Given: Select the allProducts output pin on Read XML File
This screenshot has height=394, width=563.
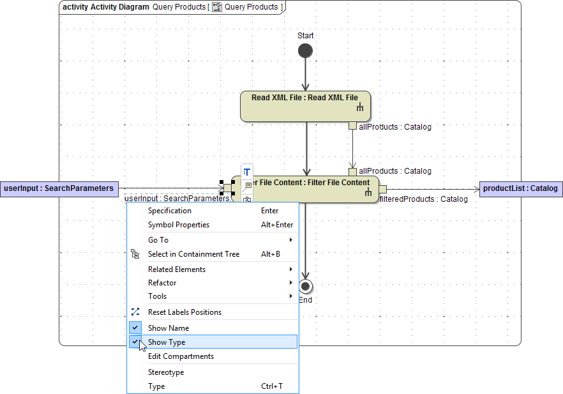Looking at the screenshot, I should 352,126.
